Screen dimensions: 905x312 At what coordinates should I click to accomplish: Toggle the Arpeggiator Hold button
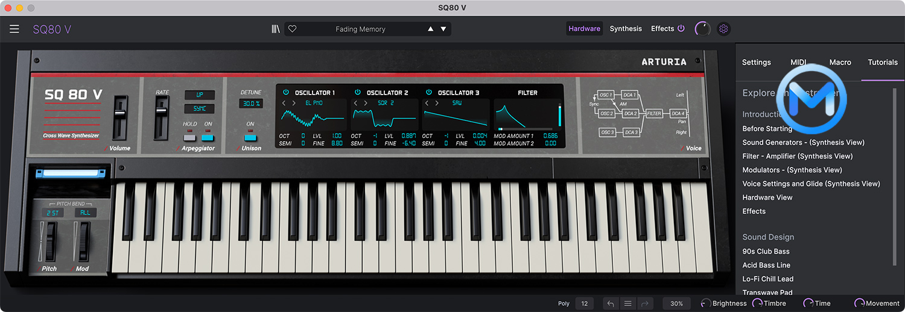[x=190, y=138]
